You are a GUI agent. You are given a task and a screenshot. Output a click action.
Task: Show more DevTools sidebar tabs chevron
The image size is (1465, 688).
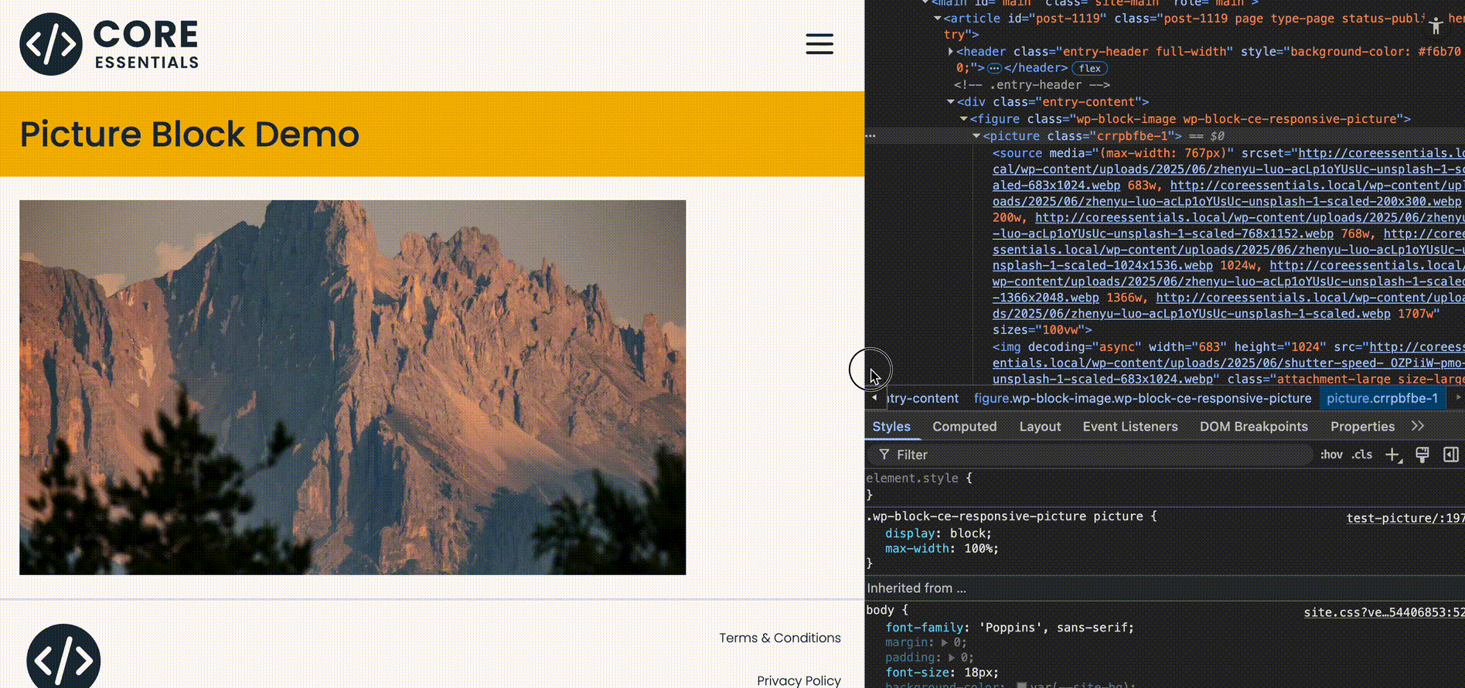tap(1417, 426)
